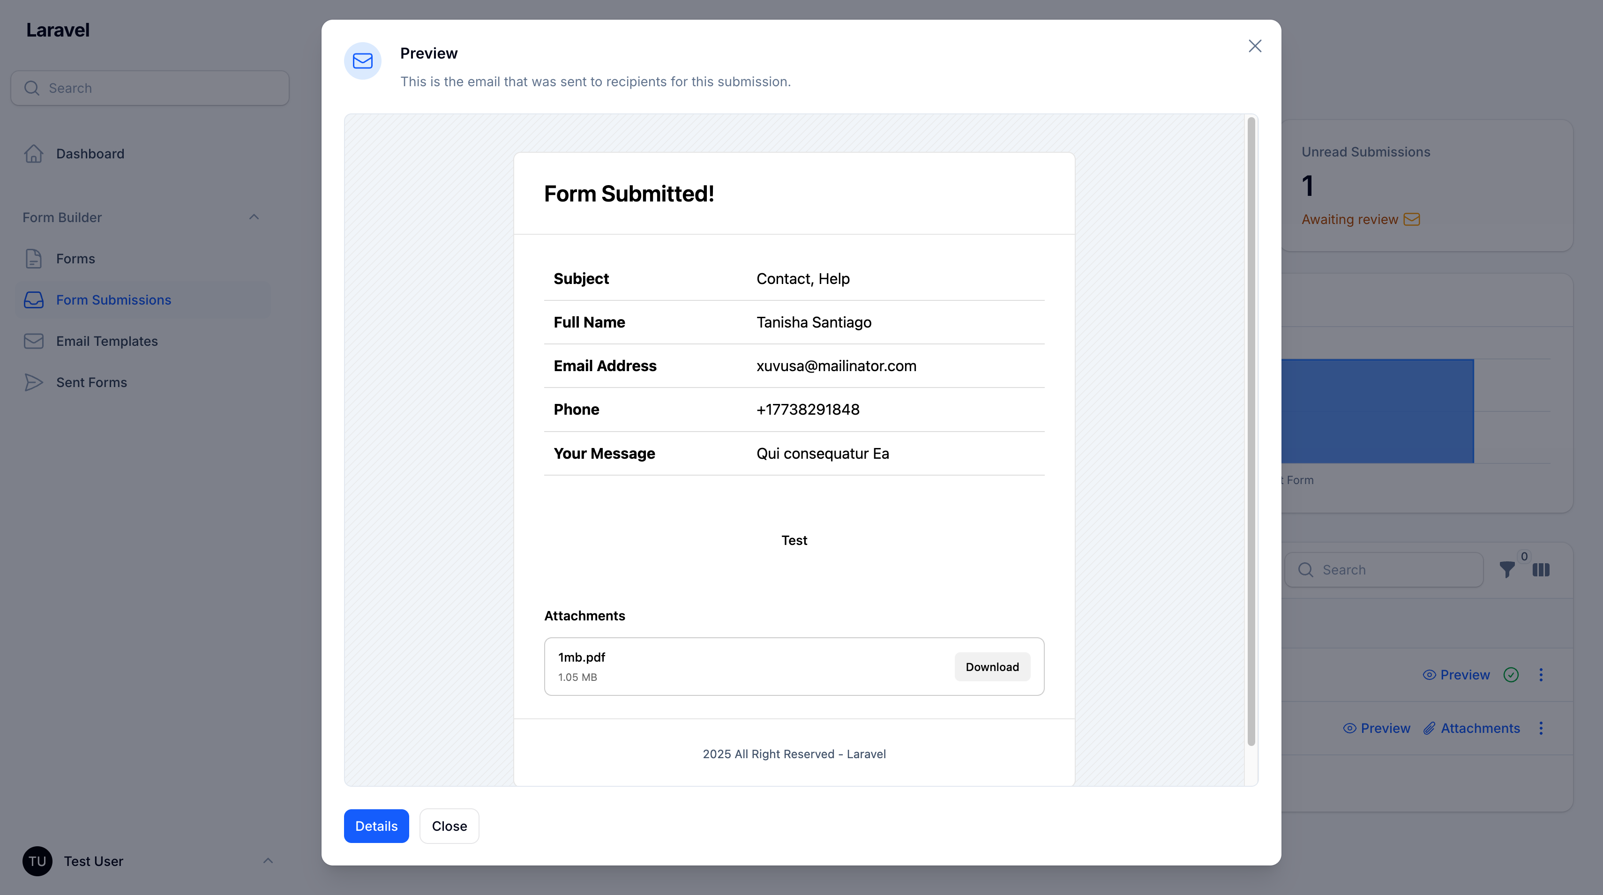Click the modal's vertical scrollbar
The image size is (1603, 895).
tap(1251, 435)
